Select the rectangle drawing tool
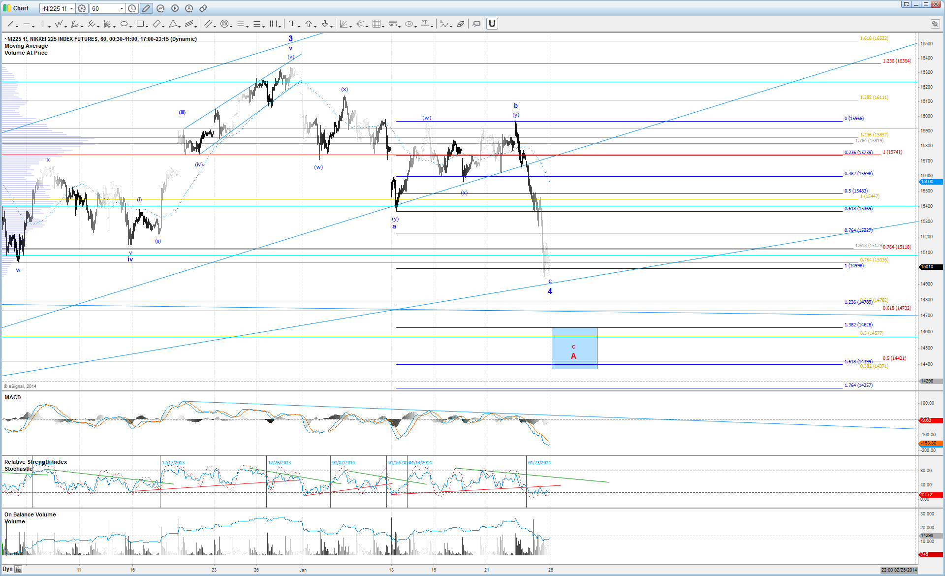The height and width of the screenshot is (576, 945). (x=140, y=24)
